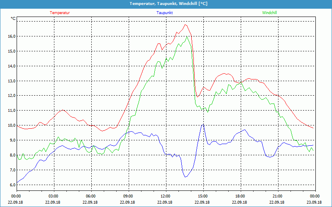The width and height of the screenshot is (332, 207).
Task: Click the 12,0 y-axis value
Action: click(12, 96)
